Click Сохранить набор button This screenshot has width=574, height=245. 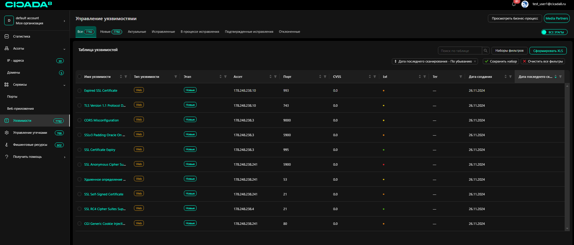coord(501,61)
